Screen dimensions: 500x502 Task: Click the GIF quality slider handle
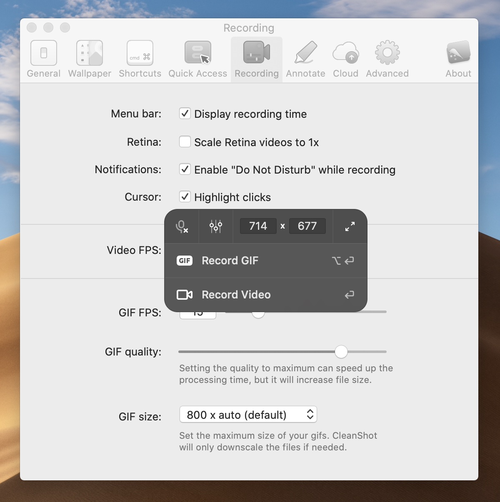(x=341, y=352)
